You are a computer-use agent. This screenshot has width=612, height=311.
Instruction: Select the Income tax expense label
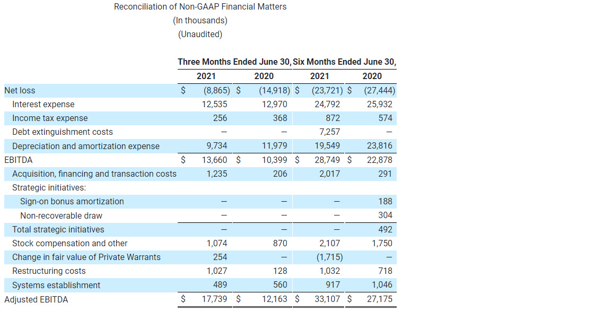[x=49, y=118]
